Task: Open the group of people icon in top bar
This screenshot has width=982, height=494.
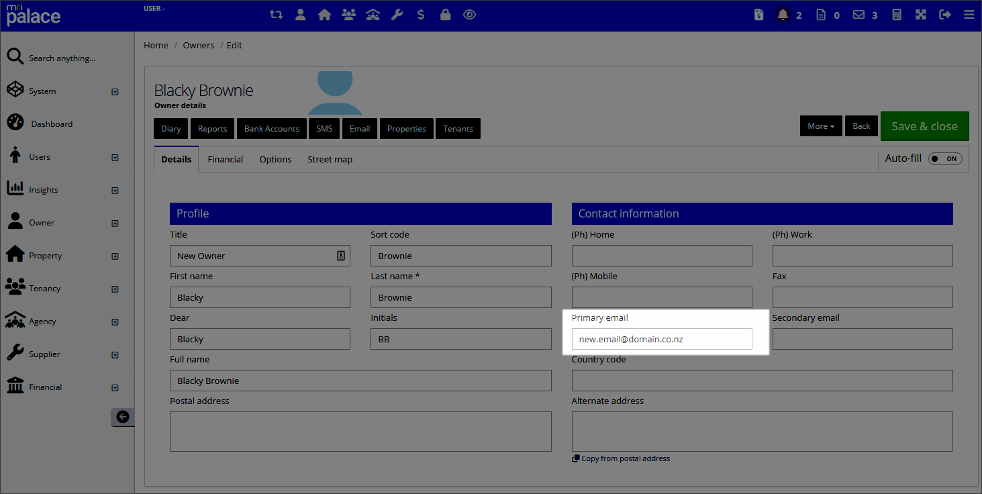Action: tap(348, 14)
